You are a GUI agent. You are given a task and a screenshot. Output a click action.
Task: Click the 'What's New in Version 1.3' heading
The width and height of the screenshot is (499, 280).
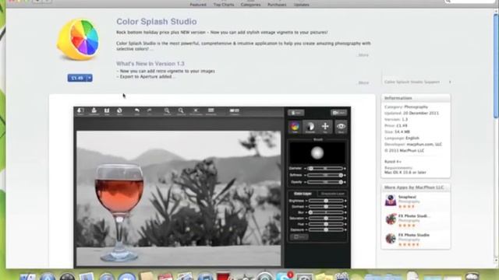(x=150, y=64)
